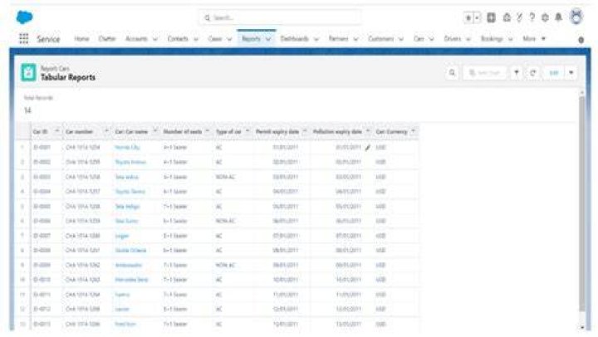Open the help question mark icon
Image resolution: width=598 pixels, height=337 pixels.
pyautogui.click(x=532, y=17)
